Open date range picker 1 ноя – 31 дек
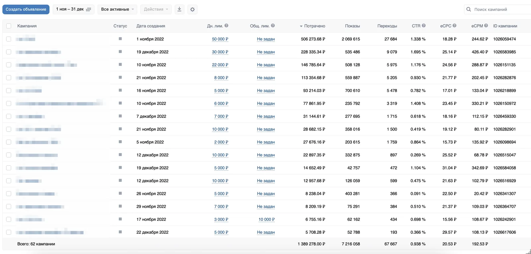This screenshot has width=531, height=254. (x=73, y=9)
